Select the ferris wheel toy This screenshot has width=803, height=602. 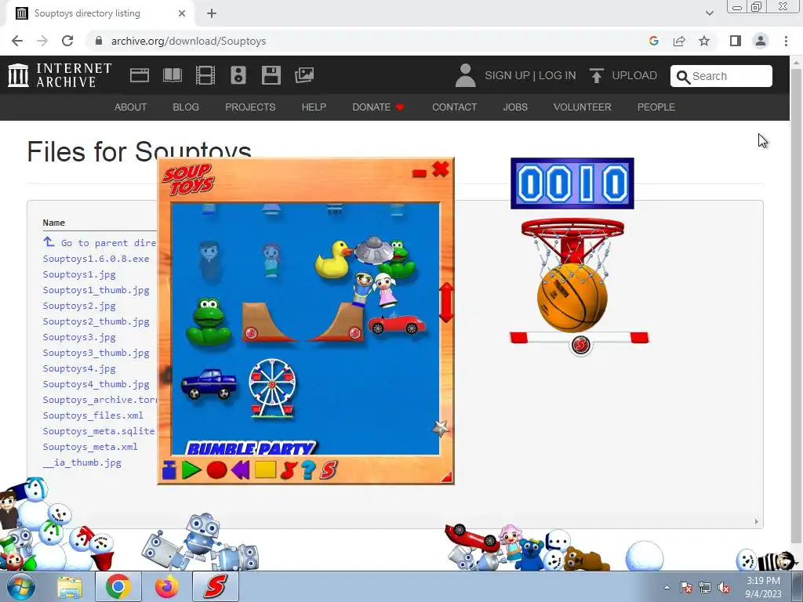coord(272,388)
